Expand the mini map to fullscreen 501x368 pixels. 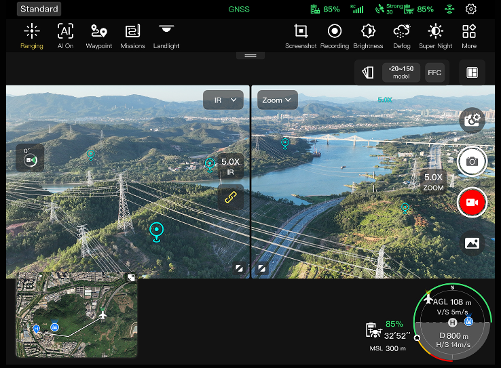(x=131, y=278)
